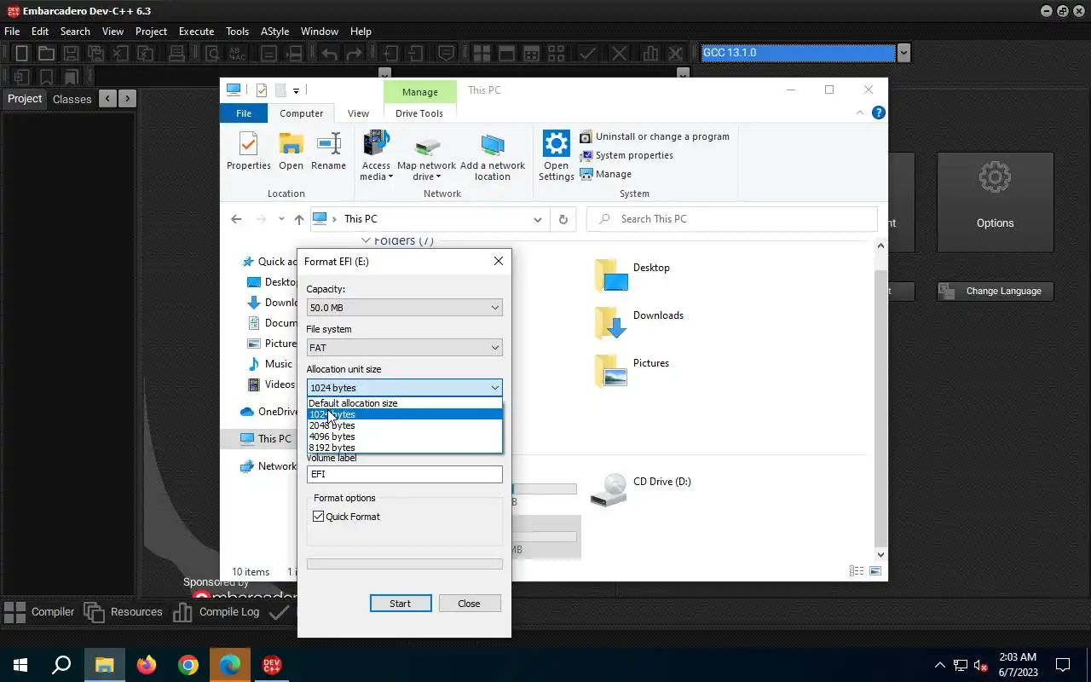This screenshot has width=1091, height=682.
Task: Click the Up arrow in Explorer navigation
Action: [x=298, y=219]
